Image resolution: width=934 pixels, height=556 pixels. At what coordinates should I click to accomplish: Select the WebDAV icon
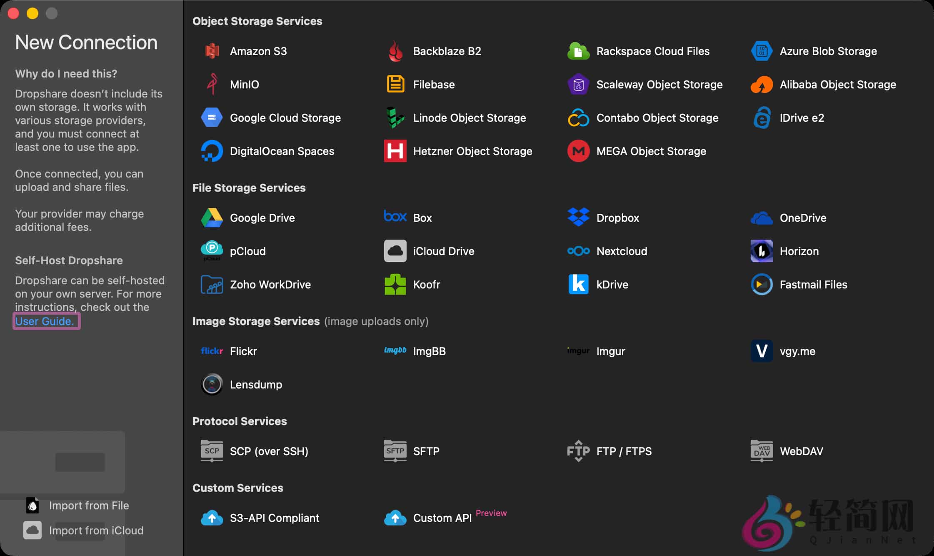tap(762, 451)
